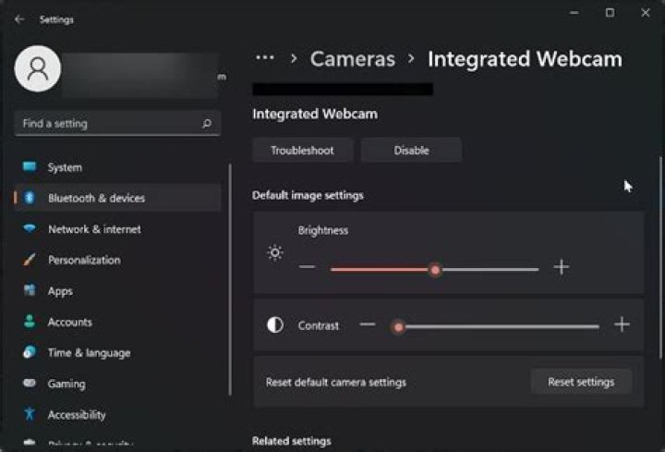Open the Cameras breadcrumb link

tap(352, 59)
